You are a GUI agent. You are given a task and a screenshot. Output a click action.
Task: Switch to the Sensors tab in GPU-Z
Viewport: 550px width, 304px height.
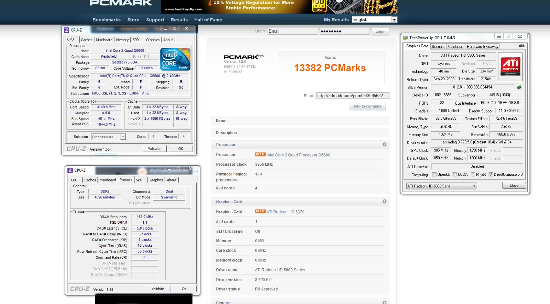[x=438, y=47]
